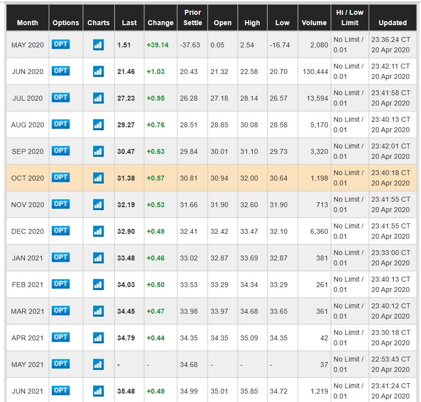Open the chart icon for MAY 2020

[99, 45]
